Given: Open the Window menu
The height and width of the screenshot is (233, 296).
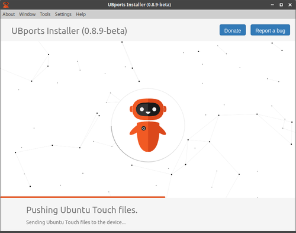Looking at the screenshot, I should click(x=27, y=14).
